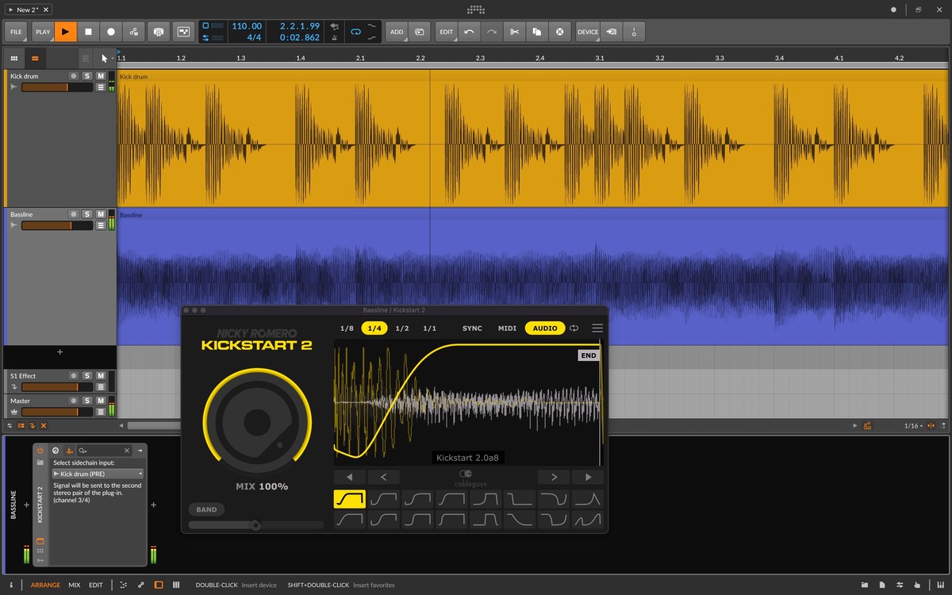Select the first yellow highlighted curve preset
Viewport: 952px width, 595px height.
(349, 499)
